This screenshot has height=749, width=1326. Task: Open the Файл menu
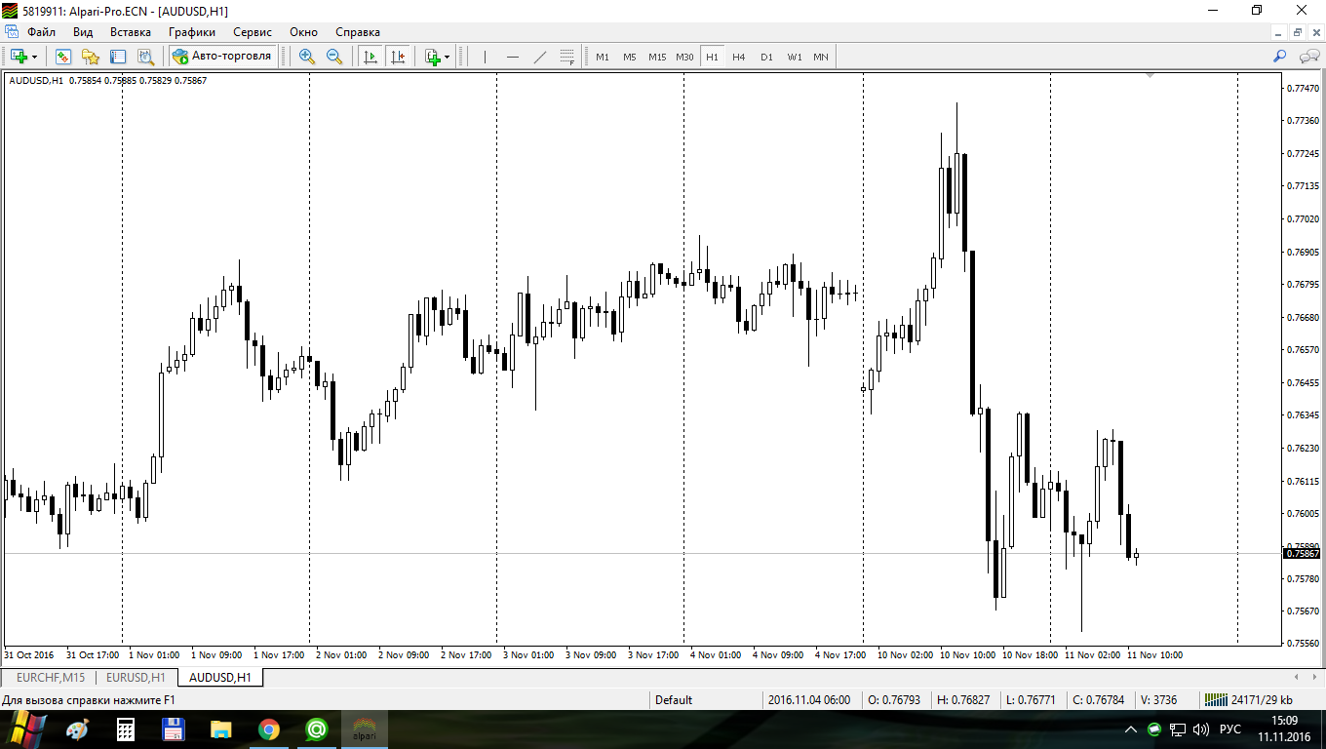point(42,32)
